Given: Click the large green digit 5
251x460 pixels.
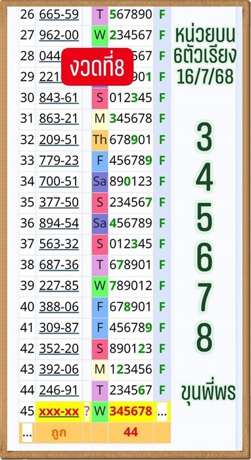Looking at the screenshot, I should click(204, 217).
